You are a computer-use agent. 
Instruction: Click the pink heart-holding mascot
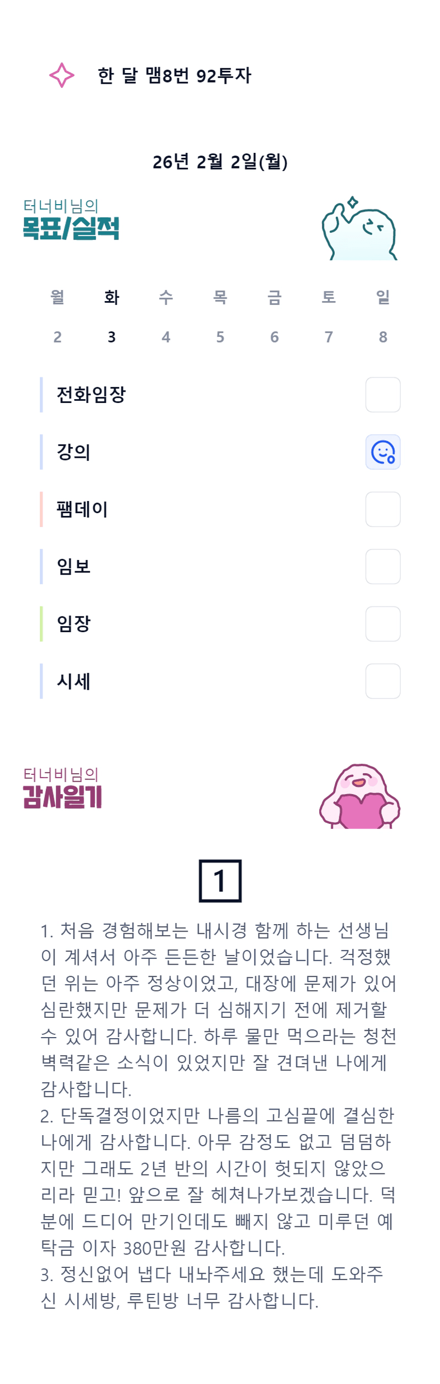360,796
